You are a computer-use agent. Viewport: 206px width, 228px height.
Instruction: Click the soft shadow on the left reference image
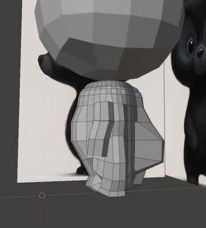pos(64,175)
